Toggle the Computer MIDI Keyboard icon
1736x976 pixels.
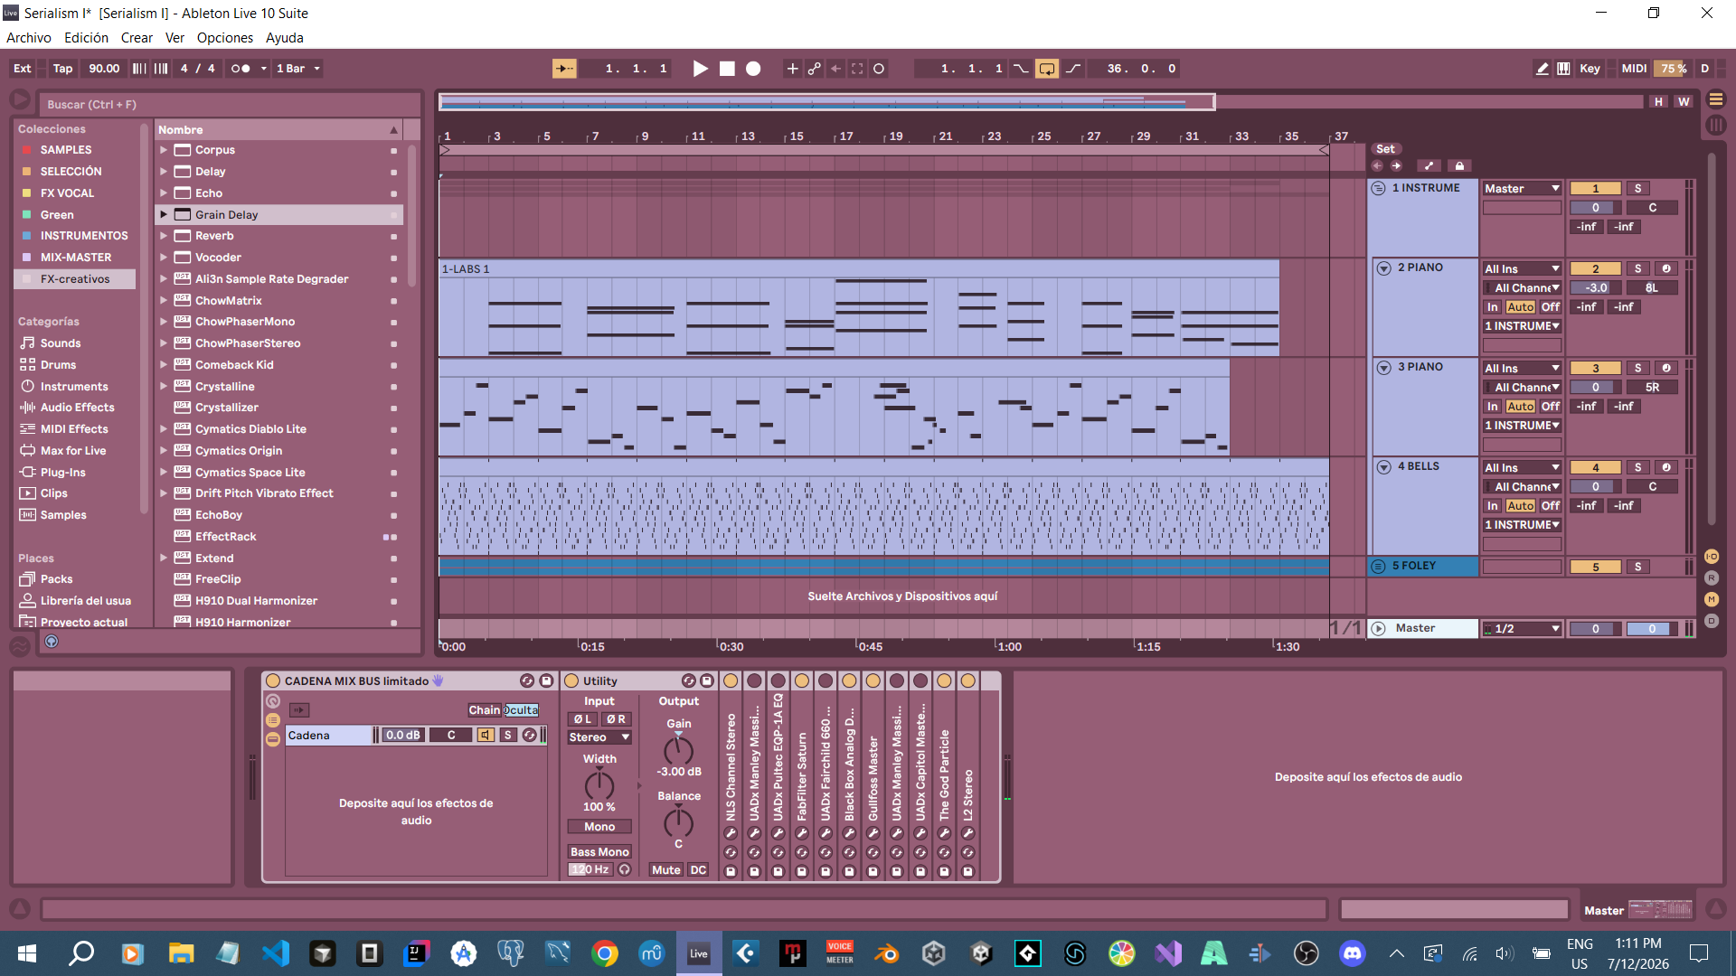point(1563,69)
